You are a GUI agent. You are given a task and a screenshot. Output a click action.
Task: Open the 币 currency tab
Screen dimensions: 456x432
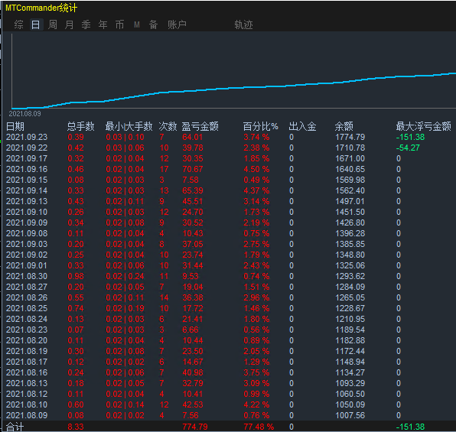click(119, 24)
